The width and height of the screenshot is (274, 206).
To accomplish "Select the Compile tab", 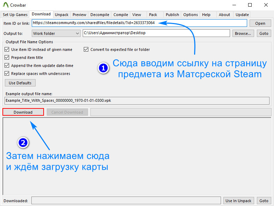I will 120,15.
